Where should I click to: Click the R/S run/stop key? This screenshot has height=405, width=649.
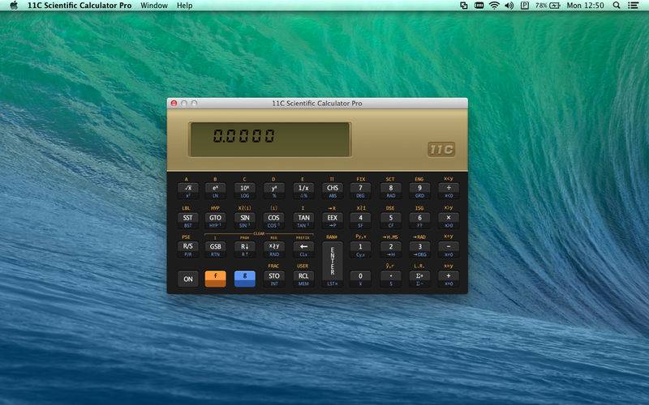coord(188,249)
